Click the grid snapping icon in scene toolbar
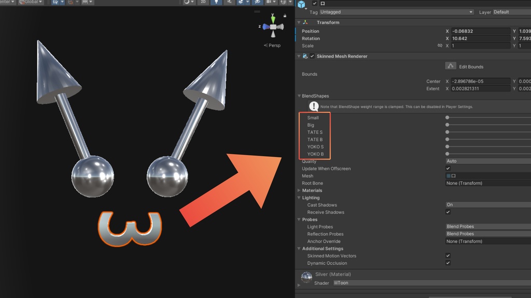The width and height of the screenshot is (531, 298). pyautogui.click(x=55, y=2)
